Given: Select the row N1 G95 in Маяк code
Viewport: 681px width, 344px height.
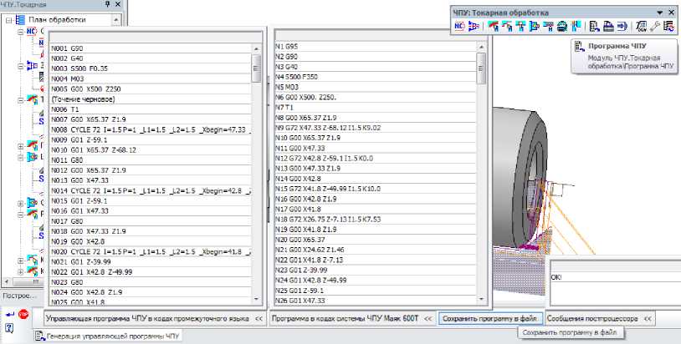Looking at the screenshot, I should click(376, 47).
